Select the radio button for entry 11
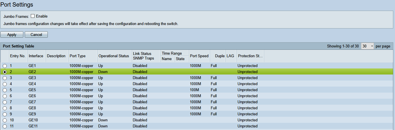The width and height of the screenshot is (395, 130). (x=5, y=126)
